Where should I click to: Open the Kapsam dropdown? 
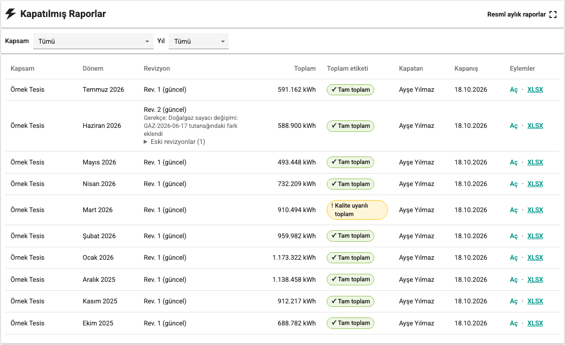pyautogui.click(x=93, y=41)
